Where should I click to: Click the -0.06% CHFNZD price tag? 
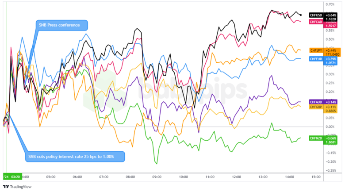[x=331, y=138]
